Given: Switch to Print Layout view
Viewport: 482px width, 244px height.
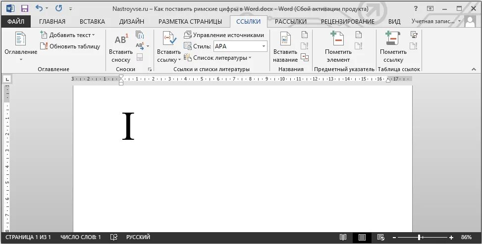Looking at the screenshot, I should coord(362,237).
